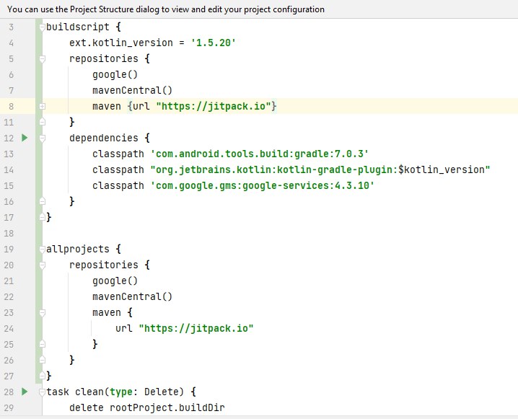
Task: Collapse buildscript repositories fold marker on line 5
Action: click(42, 58)
